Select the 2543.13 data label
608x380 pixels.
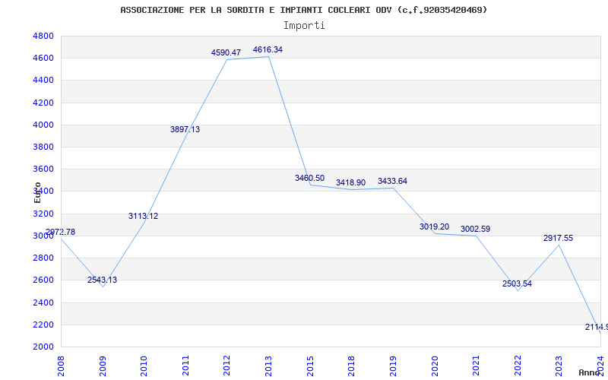[x=102, y=280]
